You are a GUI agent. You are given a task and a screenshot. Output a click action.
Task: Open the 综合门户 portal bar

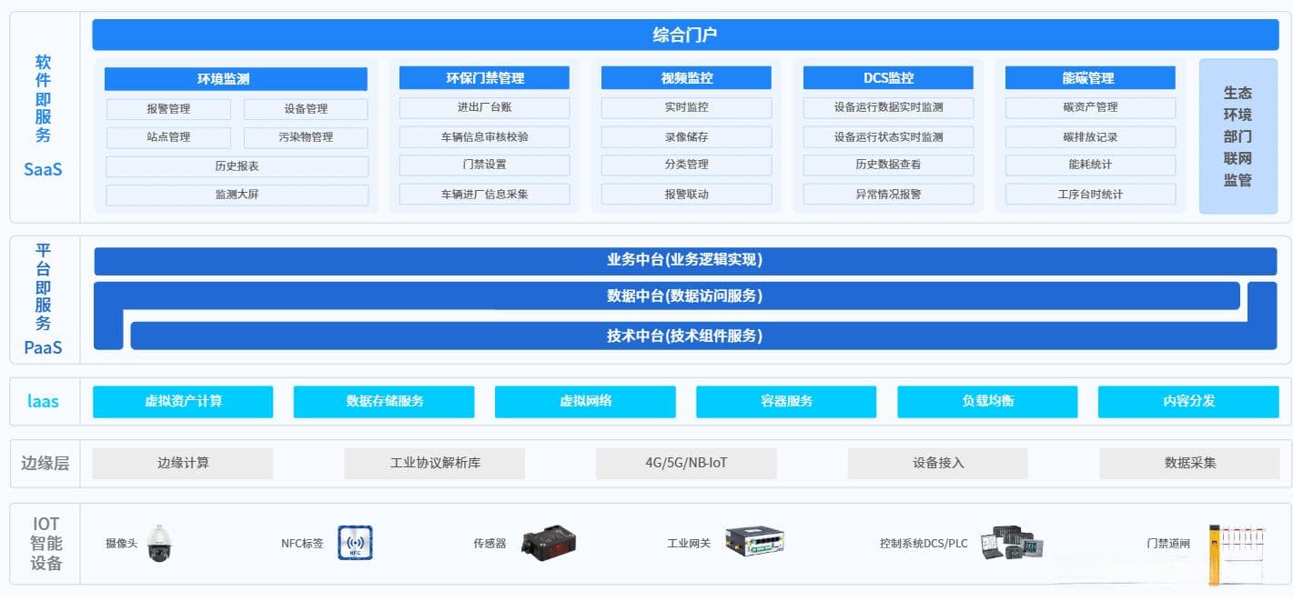pyautogui.click(x=685, y=35)
